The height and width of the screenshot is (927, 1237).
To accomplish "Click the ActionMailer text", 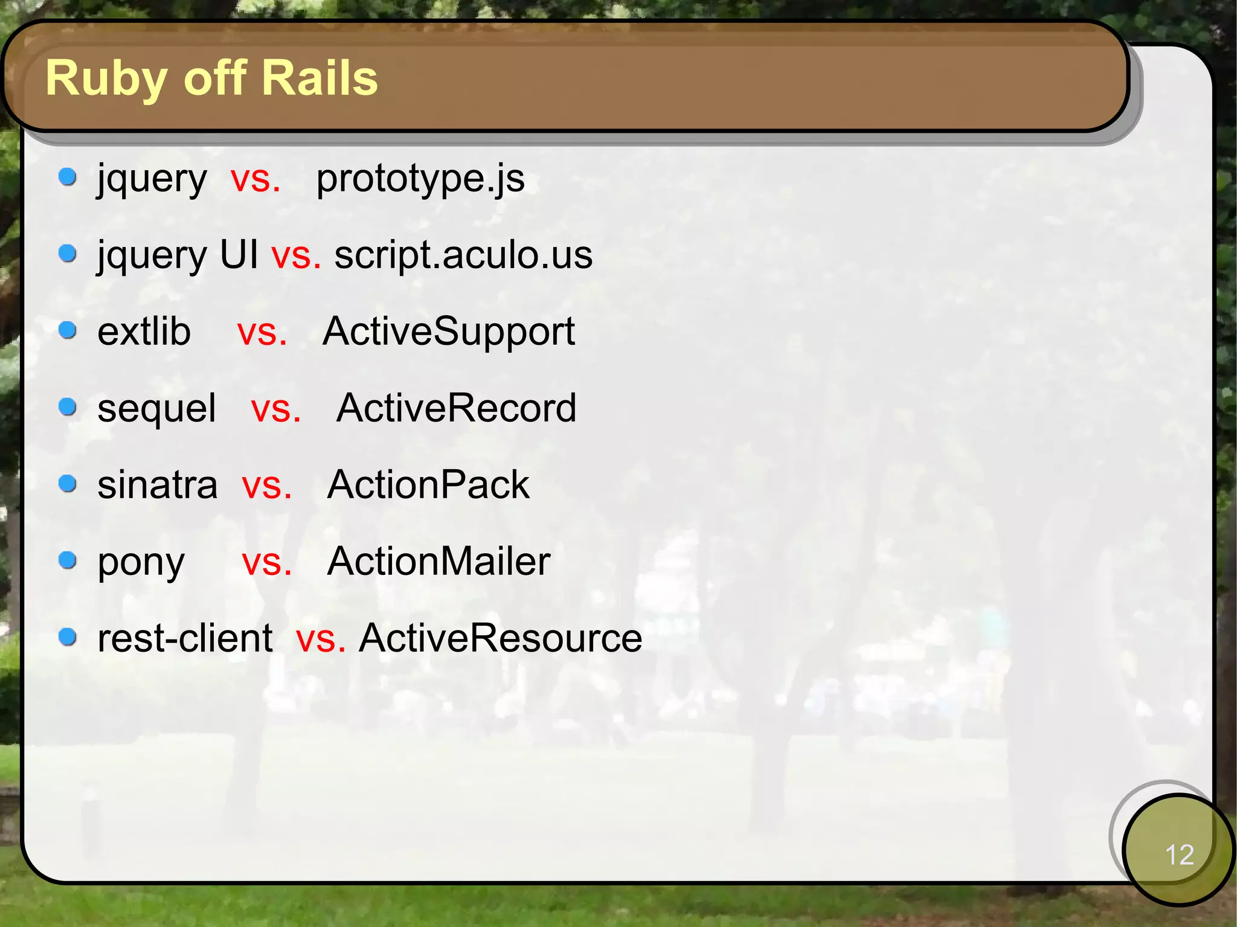I will 439,562.
